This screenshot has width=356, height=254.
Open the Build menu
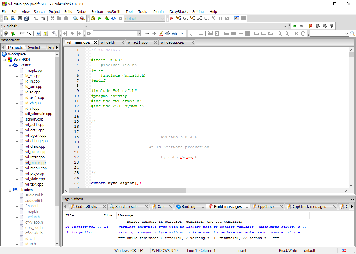coord(68,11)
